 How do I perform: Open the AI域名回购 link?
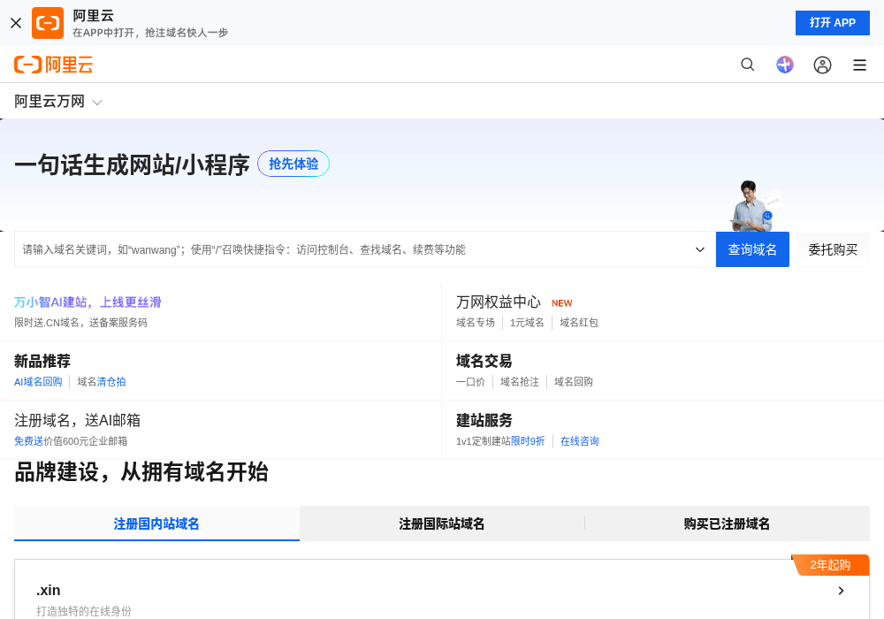(x=38, y=382)
